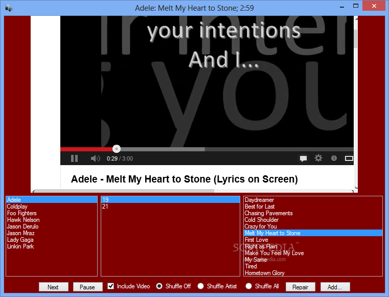This screenshot has height=297, width=389.
Task: Pause the YouTube video playback
Action: point(74,158)
